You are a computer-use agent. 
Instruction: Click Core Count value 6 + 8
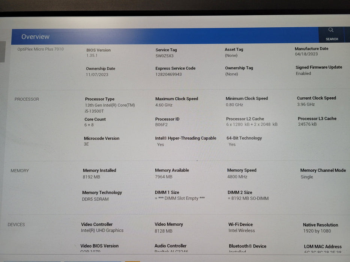point(89,125)
